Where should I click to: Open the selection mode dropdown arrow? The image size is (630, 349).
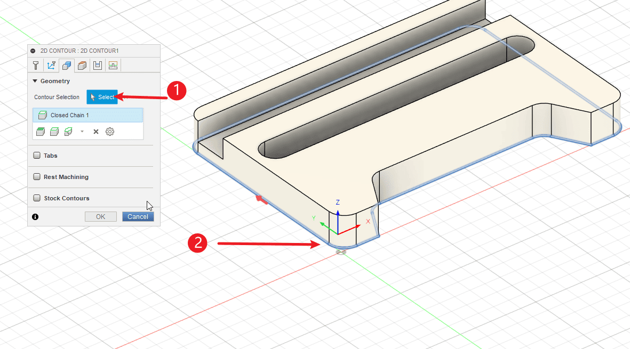(x=82, y=132)
